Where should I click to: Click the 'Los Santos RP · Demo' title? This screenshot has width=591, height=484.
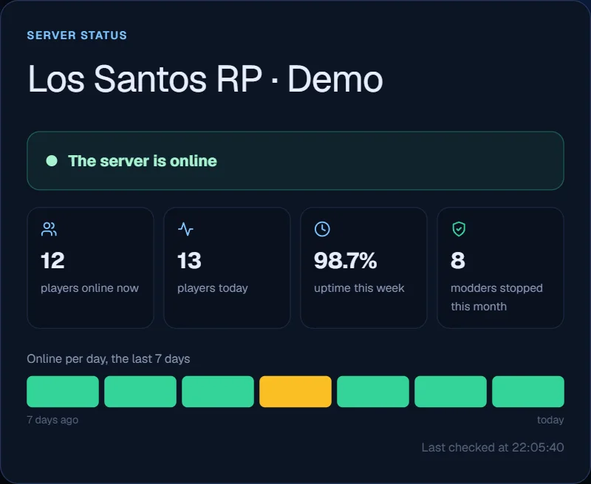(x=205, y=79)
